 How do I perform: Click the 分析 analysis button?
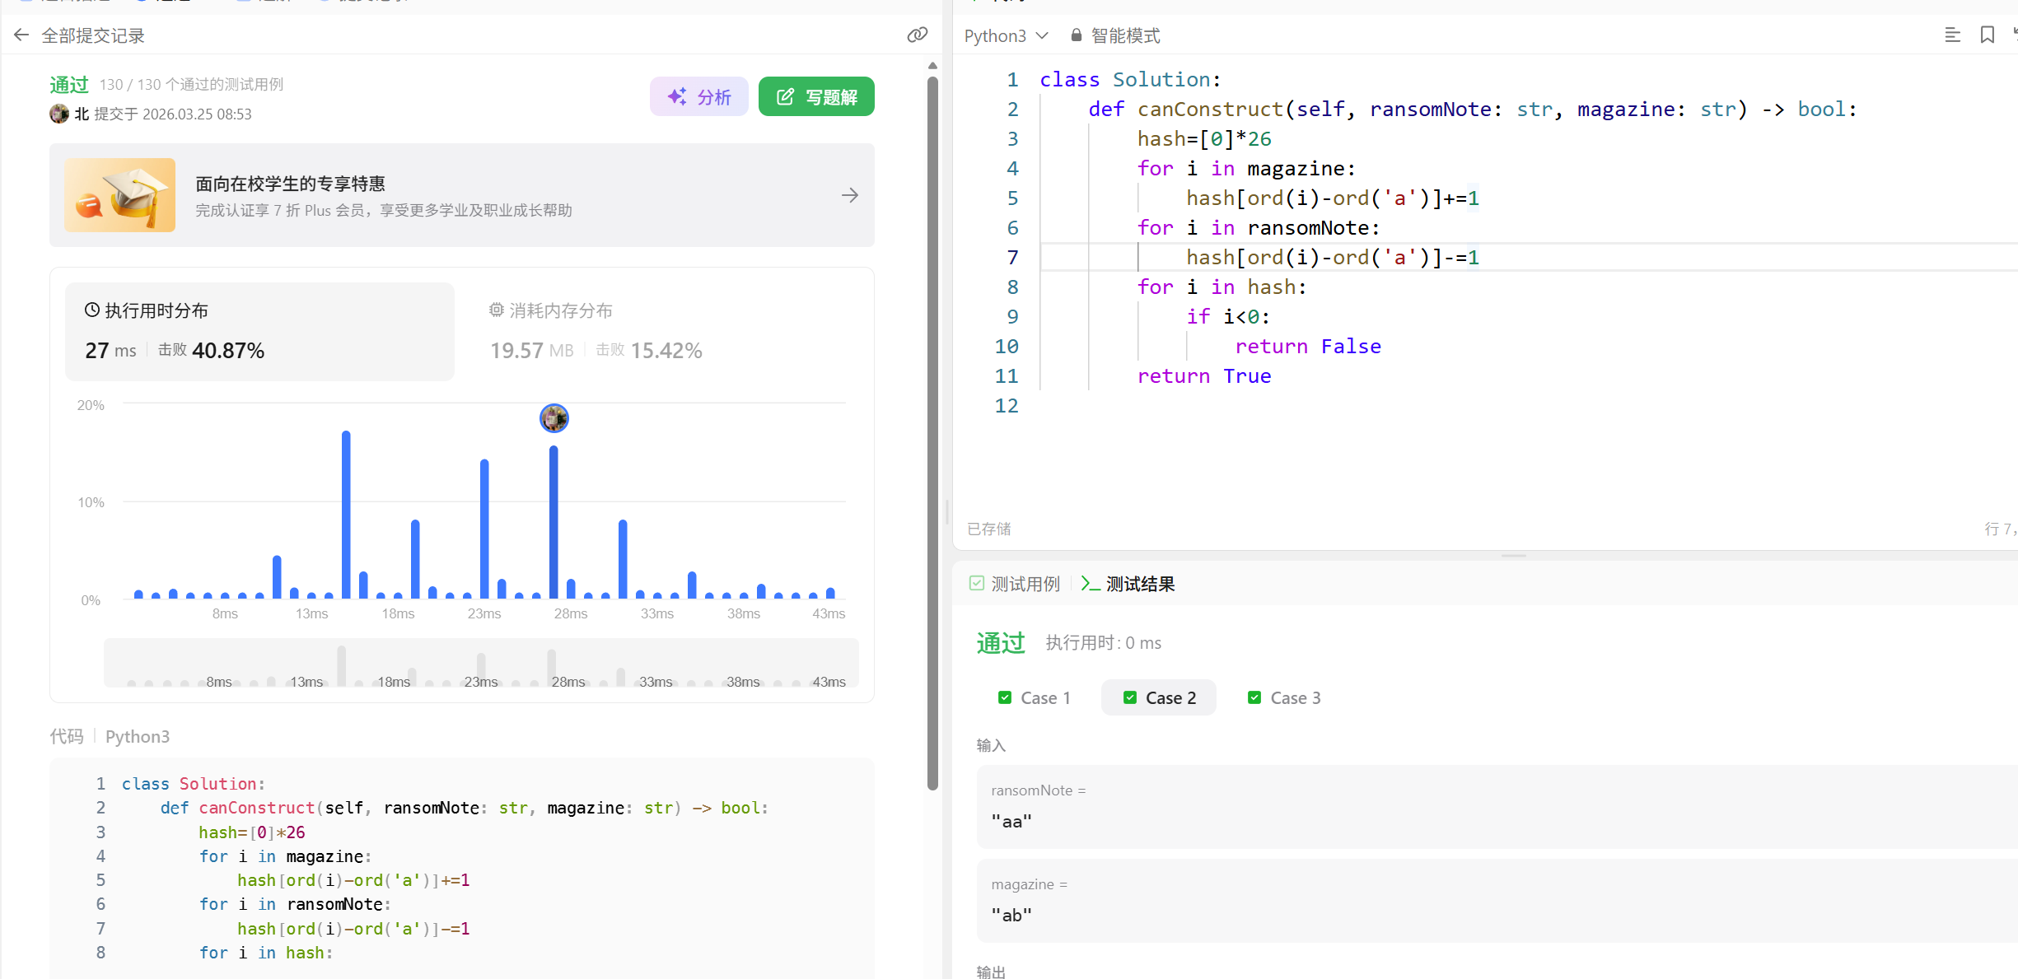click(x=699, y=97)
